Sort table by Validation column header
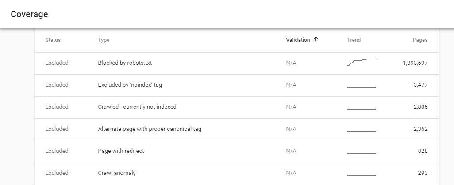Screen dimensions: 454x185 [x=298, y=40]
